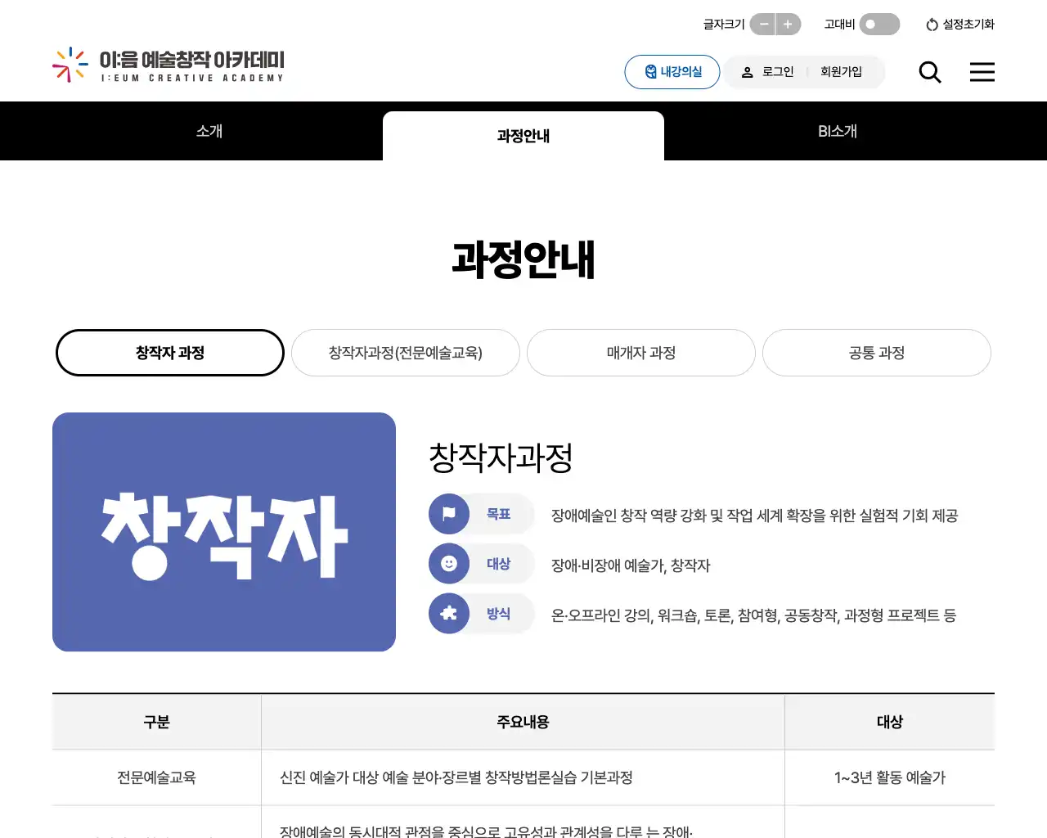Click the 신진 예술가 대상 description cell
The image size is (1047, 838).
click(x=523, y=777)
